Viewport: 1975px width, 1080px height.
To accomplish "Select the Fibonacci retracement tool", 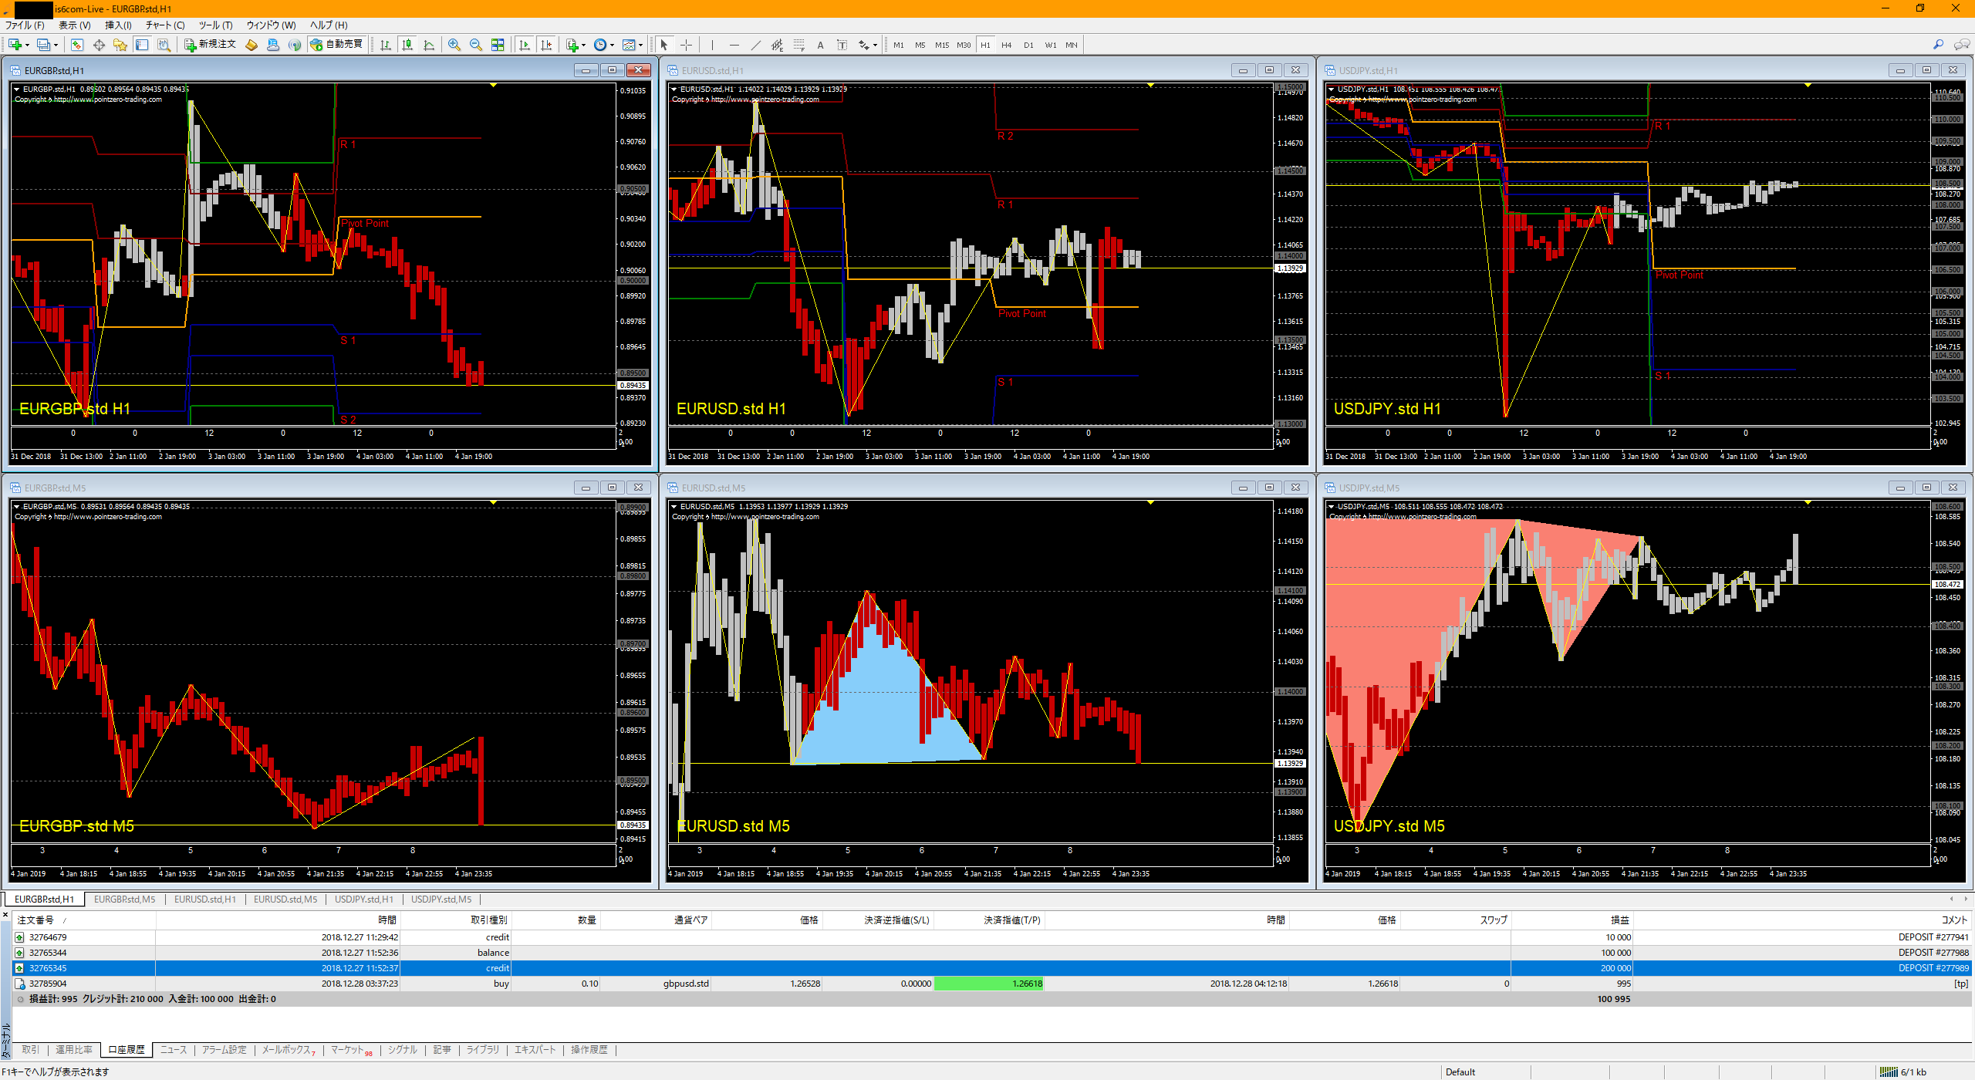I will coord(798,46).
